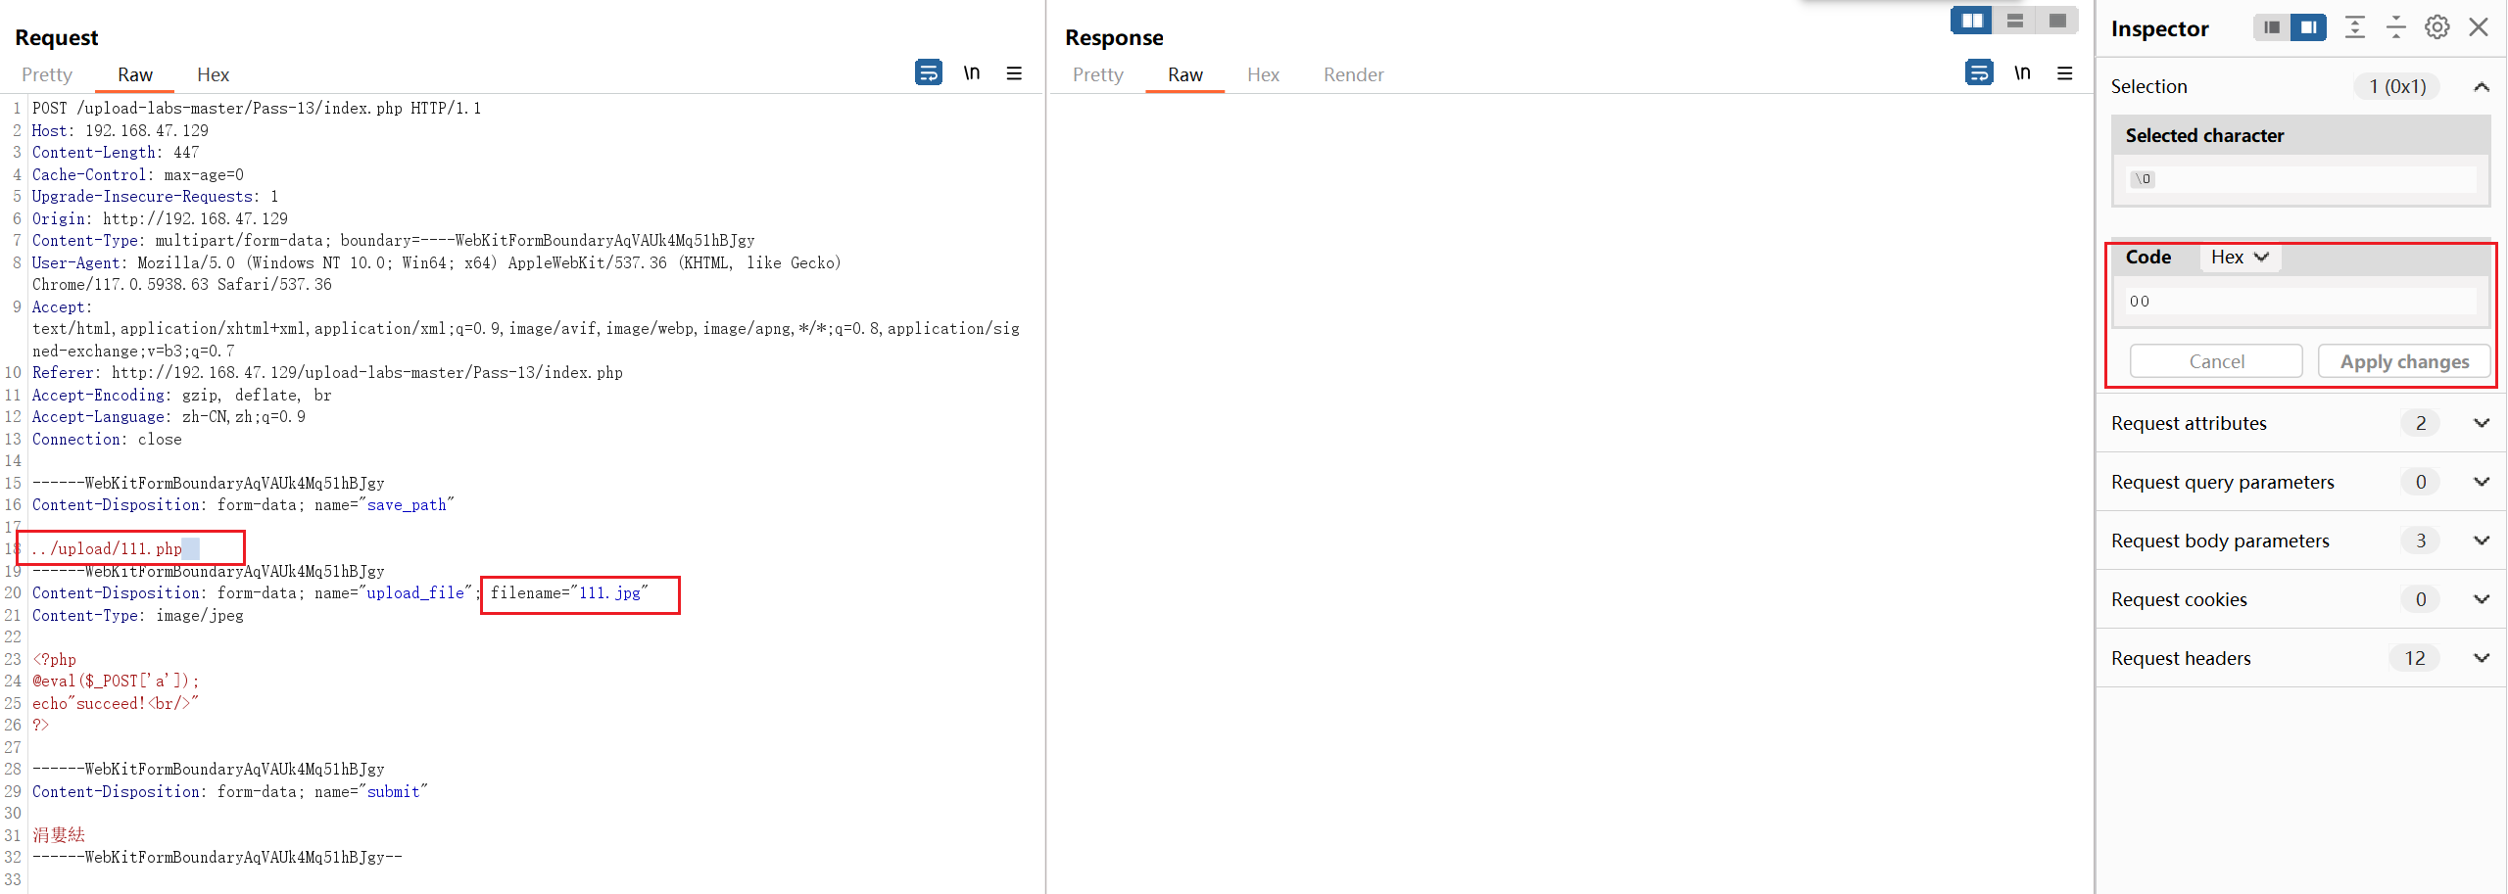Switch to the Hex tab in Request
The width and height of the screenshot is (2508, 894).
coord(213,74)
